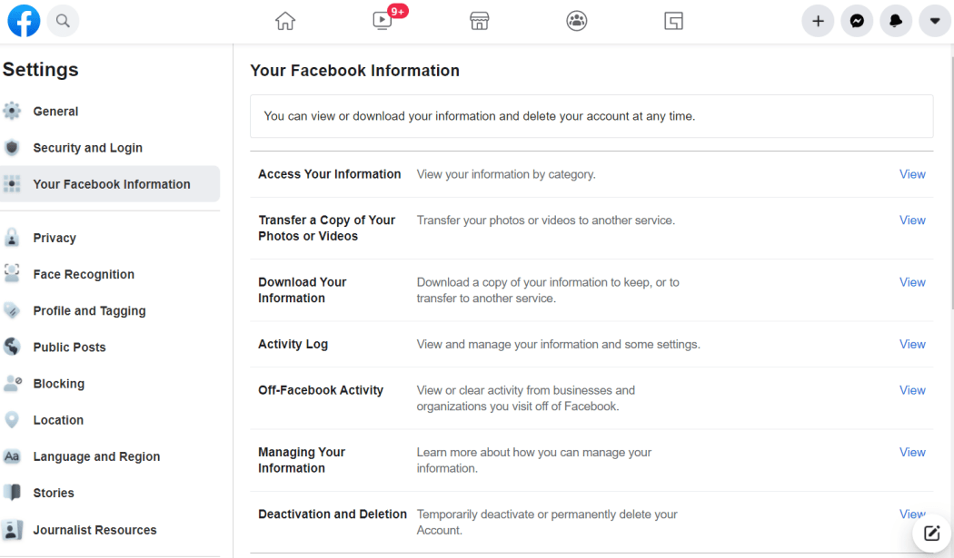Open Watch with the 9+ badge
Image resolution: width=954 pixels, height=558 pixels.
click(382, 20)
